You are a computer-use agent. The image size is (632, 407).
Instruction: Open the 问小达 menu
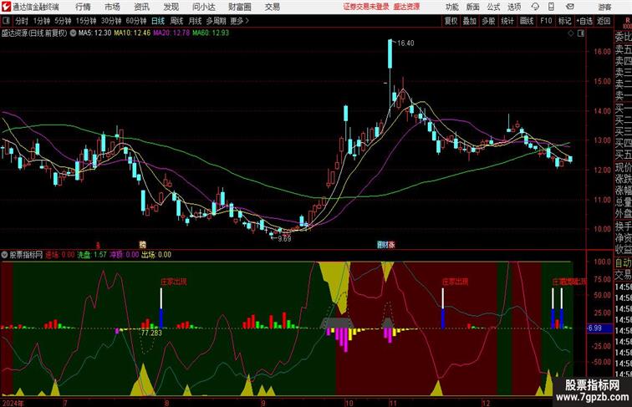204,7
